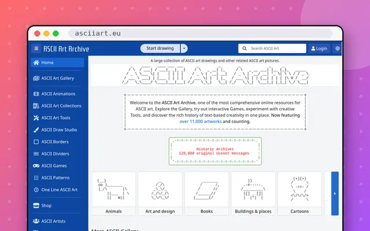Click the ASCII Dividers lines icon
Viewport: 370px width, 231px height.
(36, 154)
